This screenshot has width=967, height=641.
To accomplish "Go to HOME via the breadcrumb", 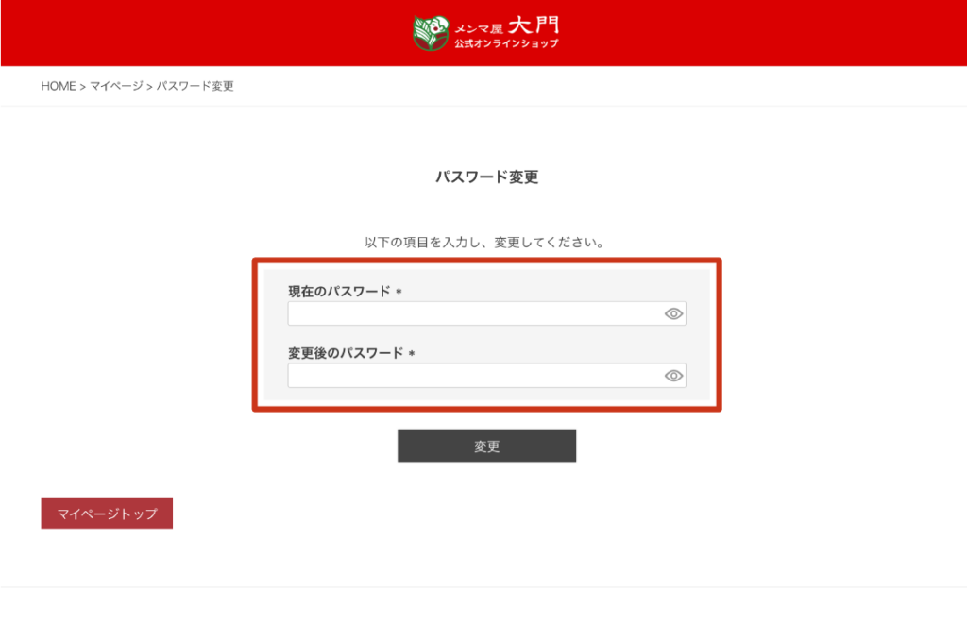I will tap(58, 86).
